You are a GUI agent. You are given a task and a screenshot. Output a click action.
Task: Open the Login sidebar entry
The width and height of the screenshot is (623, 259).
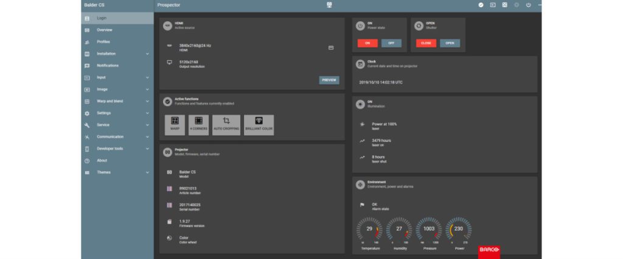pos(117,18)
